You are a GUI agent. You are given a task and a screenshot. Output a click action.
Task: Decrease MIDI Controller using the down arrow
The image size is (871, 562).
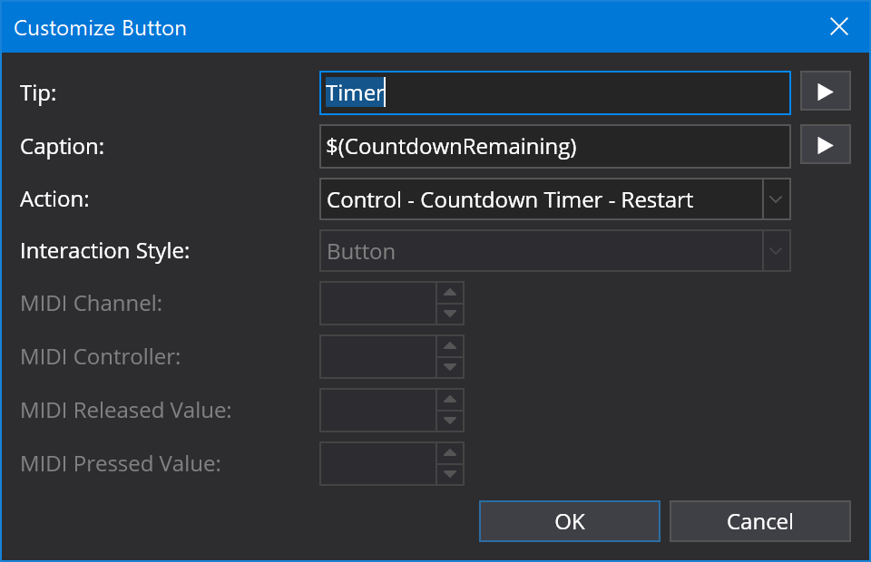coord(451,365)
